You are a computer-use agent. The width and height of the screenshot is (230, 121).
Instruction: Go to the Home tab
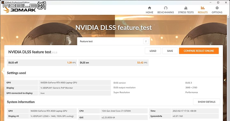(149, 10)
